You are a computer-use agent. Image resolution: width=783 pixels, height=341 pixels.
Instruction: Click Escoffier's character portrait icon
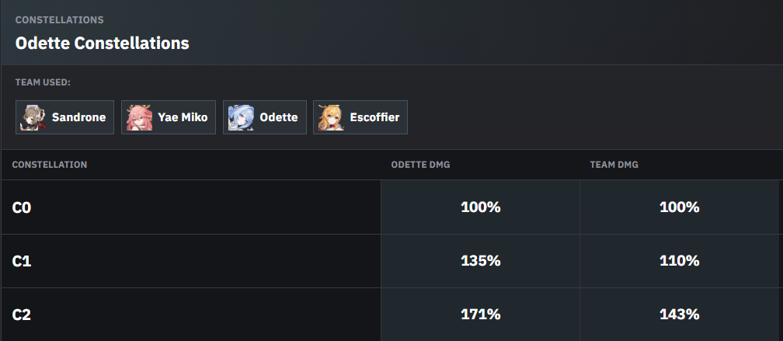[331, 117]
